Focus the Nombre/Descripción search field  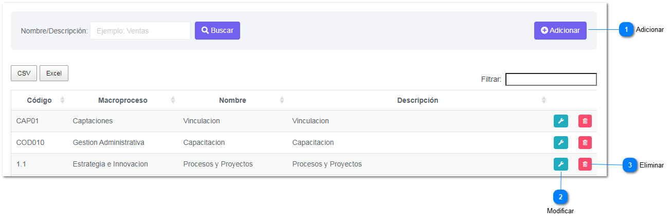(x=140, y=30)
